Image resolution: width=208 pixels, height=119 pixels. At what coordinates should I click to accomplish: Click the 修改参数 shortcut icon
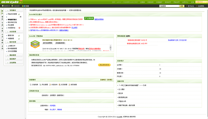[x=69, y=85]
